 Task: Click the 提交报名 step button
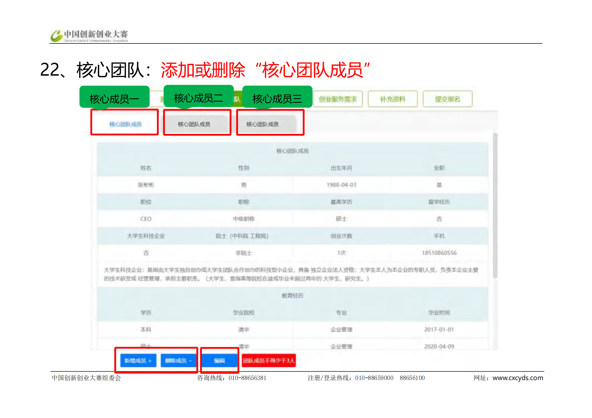[x=447, y=99]
